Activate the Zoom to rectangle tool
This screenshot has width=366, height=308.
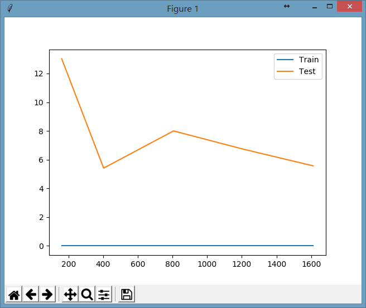coord(87,294)
